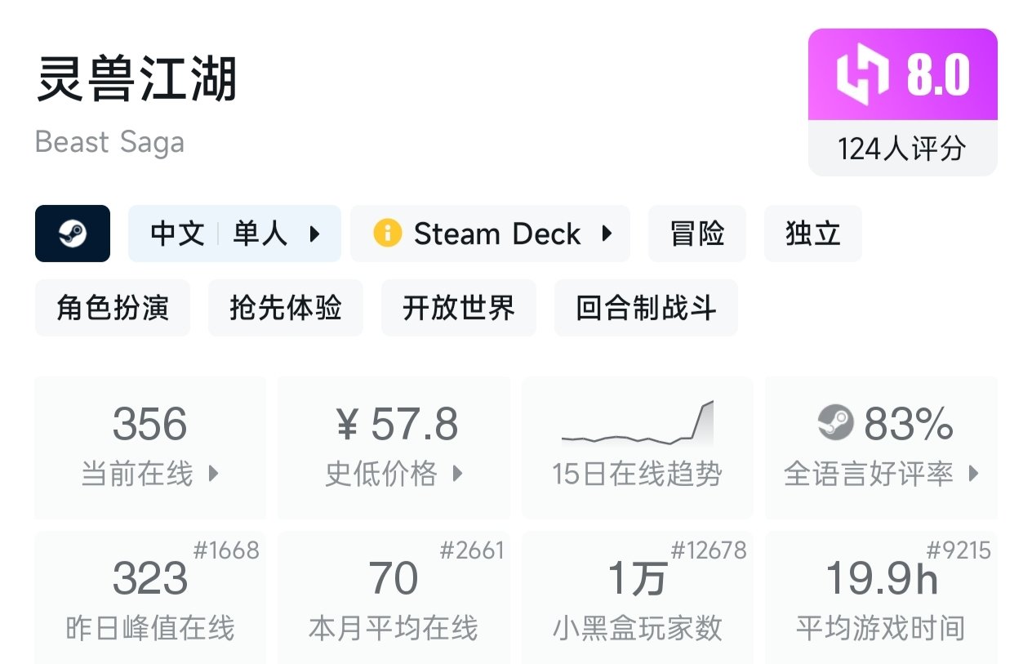Expand the 中文 单人 language arrow
The height and width of the screenshot is (664, 1032).
(315, 234)
